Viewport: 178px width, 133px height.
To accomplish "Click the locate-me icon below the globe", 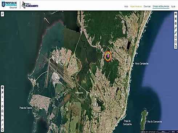I will [2, 93].
